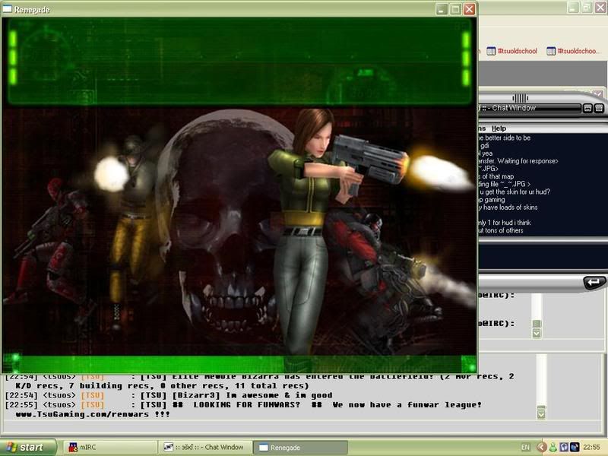Click the Chat Window grip handle
608x456 pixels.
(520, 98)
